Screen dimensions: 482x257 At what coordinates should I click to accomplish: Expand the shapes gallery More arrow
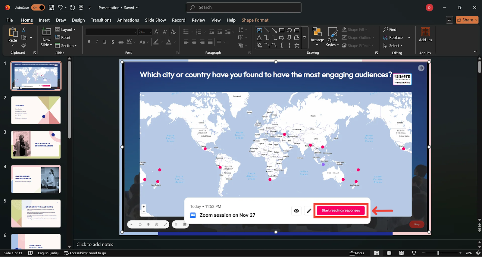coord(305,38)
